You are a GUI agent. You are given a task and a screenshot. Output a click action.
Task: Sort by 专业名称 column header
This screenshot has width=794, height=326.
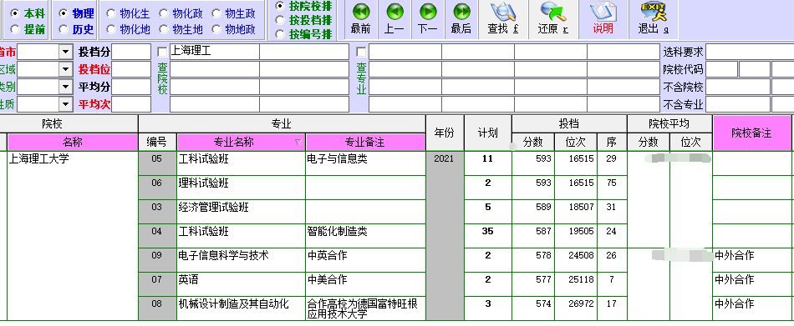241,142
